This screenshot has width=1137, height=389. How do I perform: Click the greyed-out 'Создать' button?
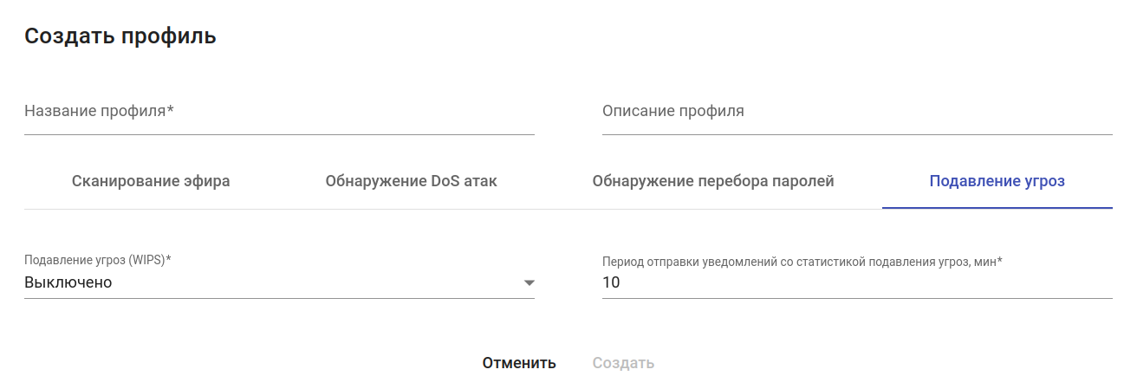pos(623,363)
